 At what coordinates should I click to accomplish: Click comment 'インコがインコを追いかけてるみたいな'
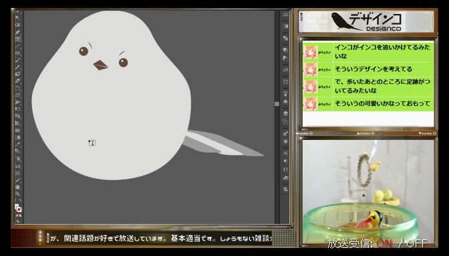pos(383,52)
